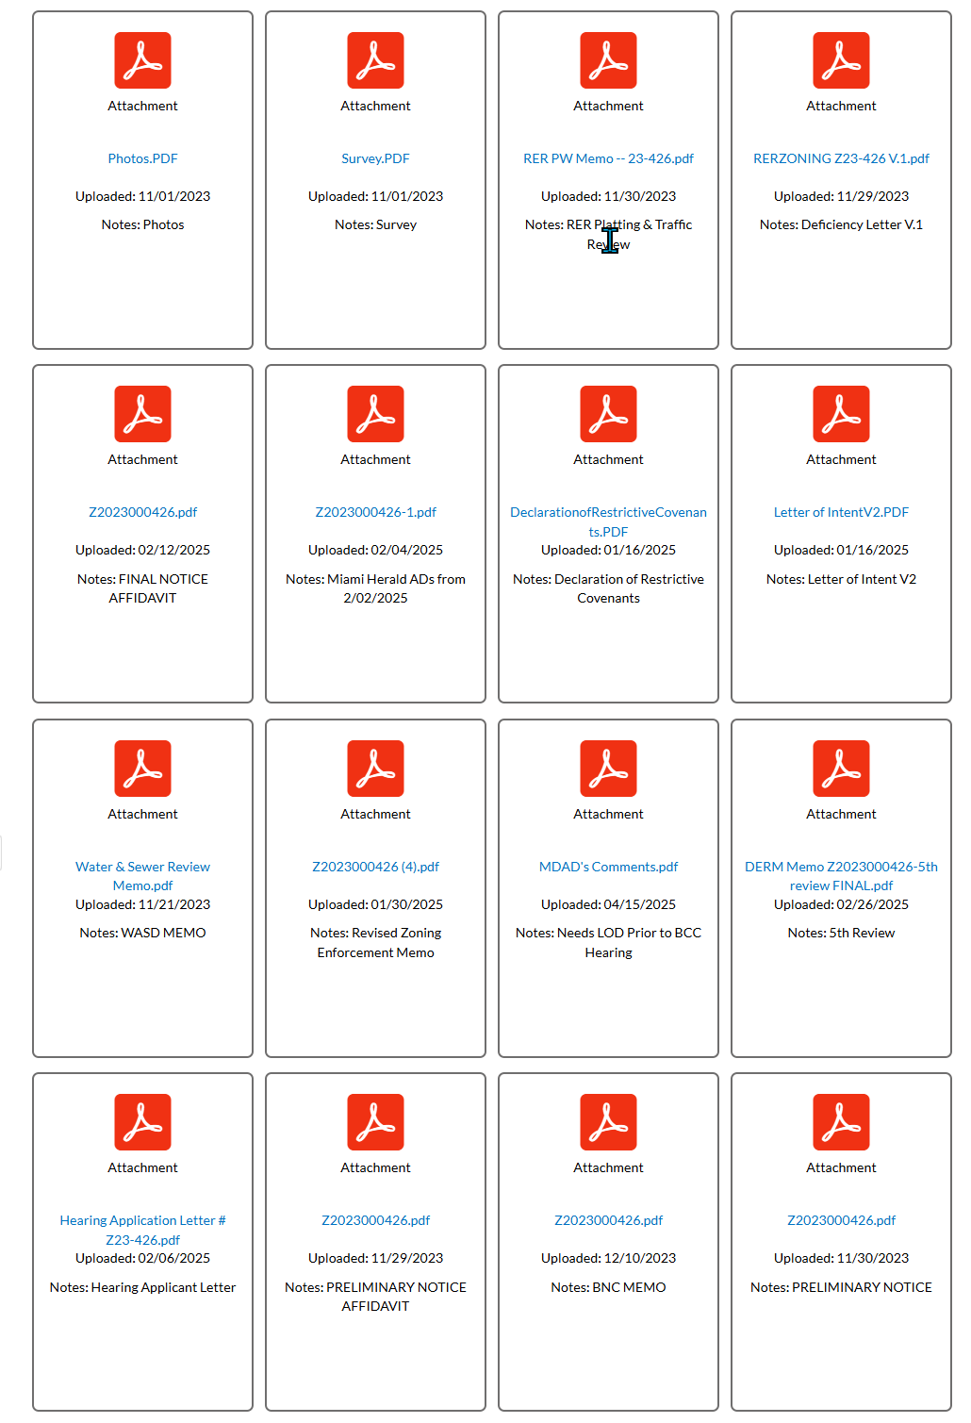Select 'Uploaded: 01/30/2025' text
971x1423 pixels.
375,904
